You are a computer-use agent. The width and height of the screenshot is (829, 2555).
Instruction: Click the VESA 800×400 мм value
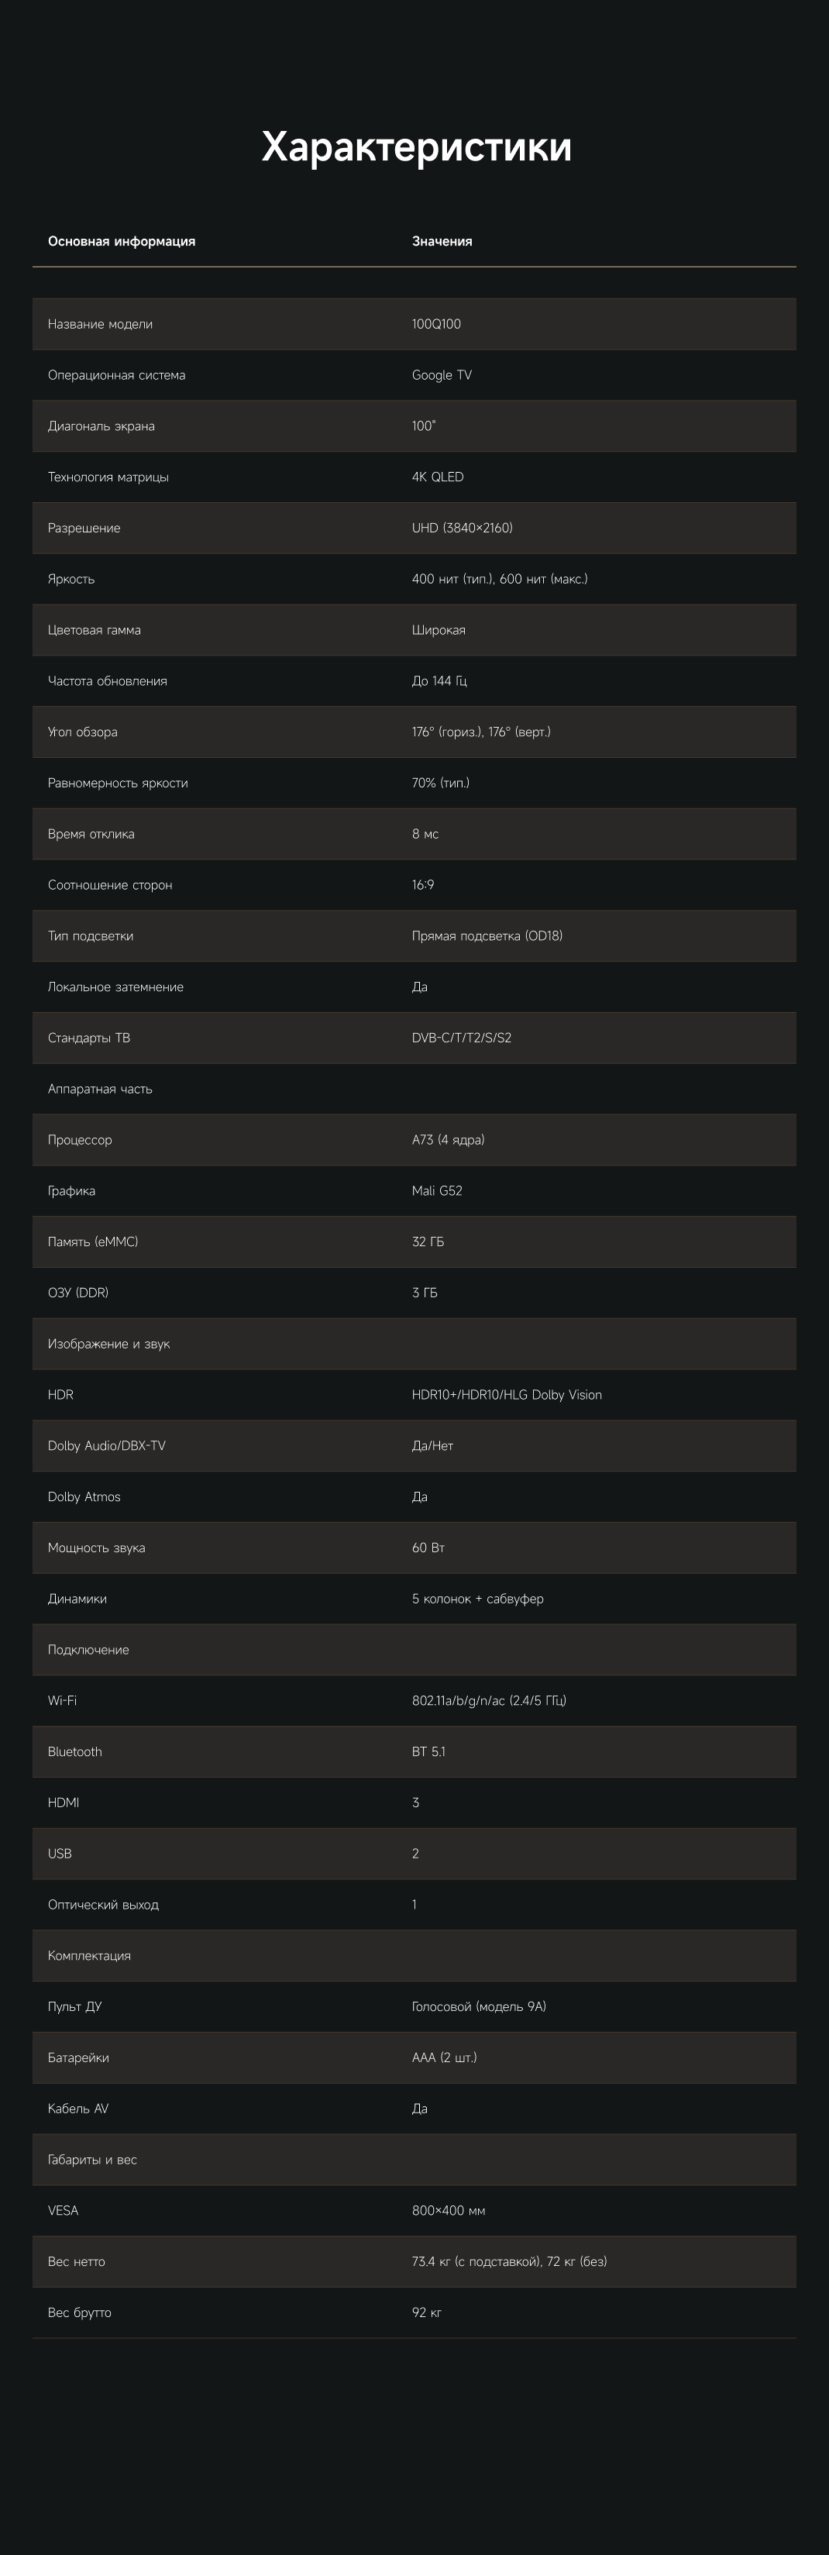point(449,2210)
